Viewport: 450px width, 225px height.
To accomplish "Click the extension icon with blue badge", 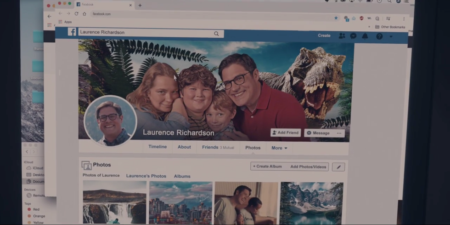I will point(346,18).
